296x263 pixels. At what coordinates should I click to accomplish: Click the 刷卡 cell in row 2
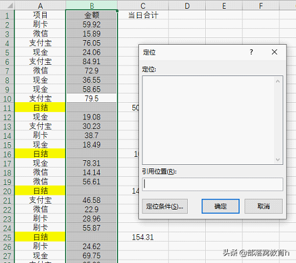(40, 25)
